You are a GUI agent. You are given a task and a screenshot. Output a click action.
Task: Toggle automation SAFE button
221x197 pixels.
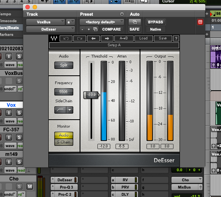coord(134,29)
